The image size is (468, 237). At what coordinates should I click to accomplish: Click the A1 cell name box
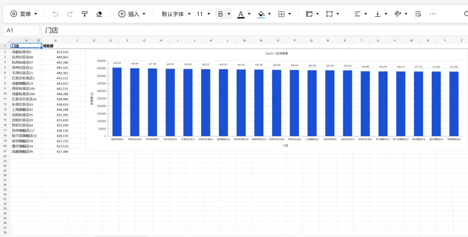(21, 30)
